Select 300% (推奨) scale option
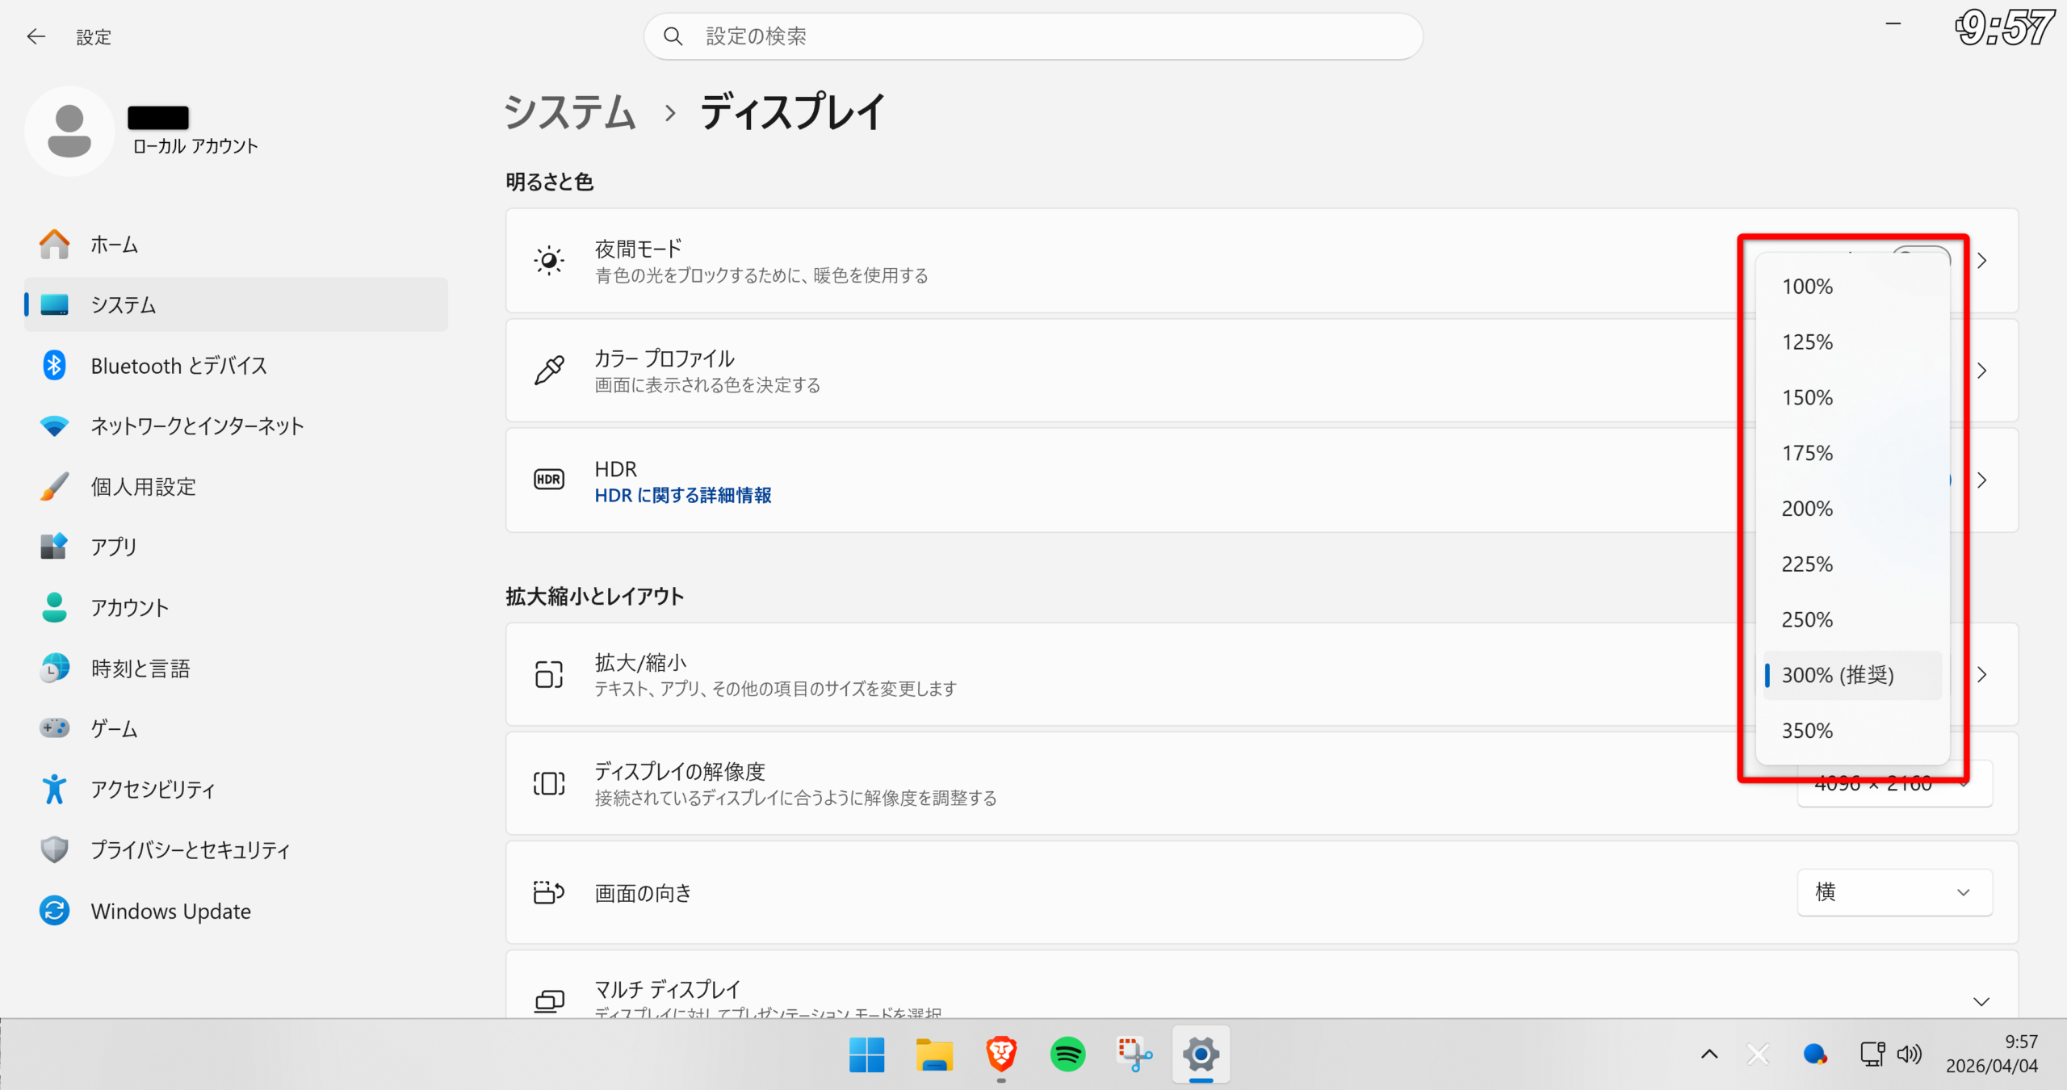The image size is (2067, 1090). coord(1837,675)
